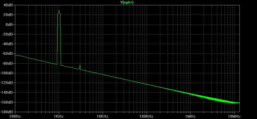Click the -120dB axis label
The width and height of the screenshot is (257, 119).
pos(6,83)
